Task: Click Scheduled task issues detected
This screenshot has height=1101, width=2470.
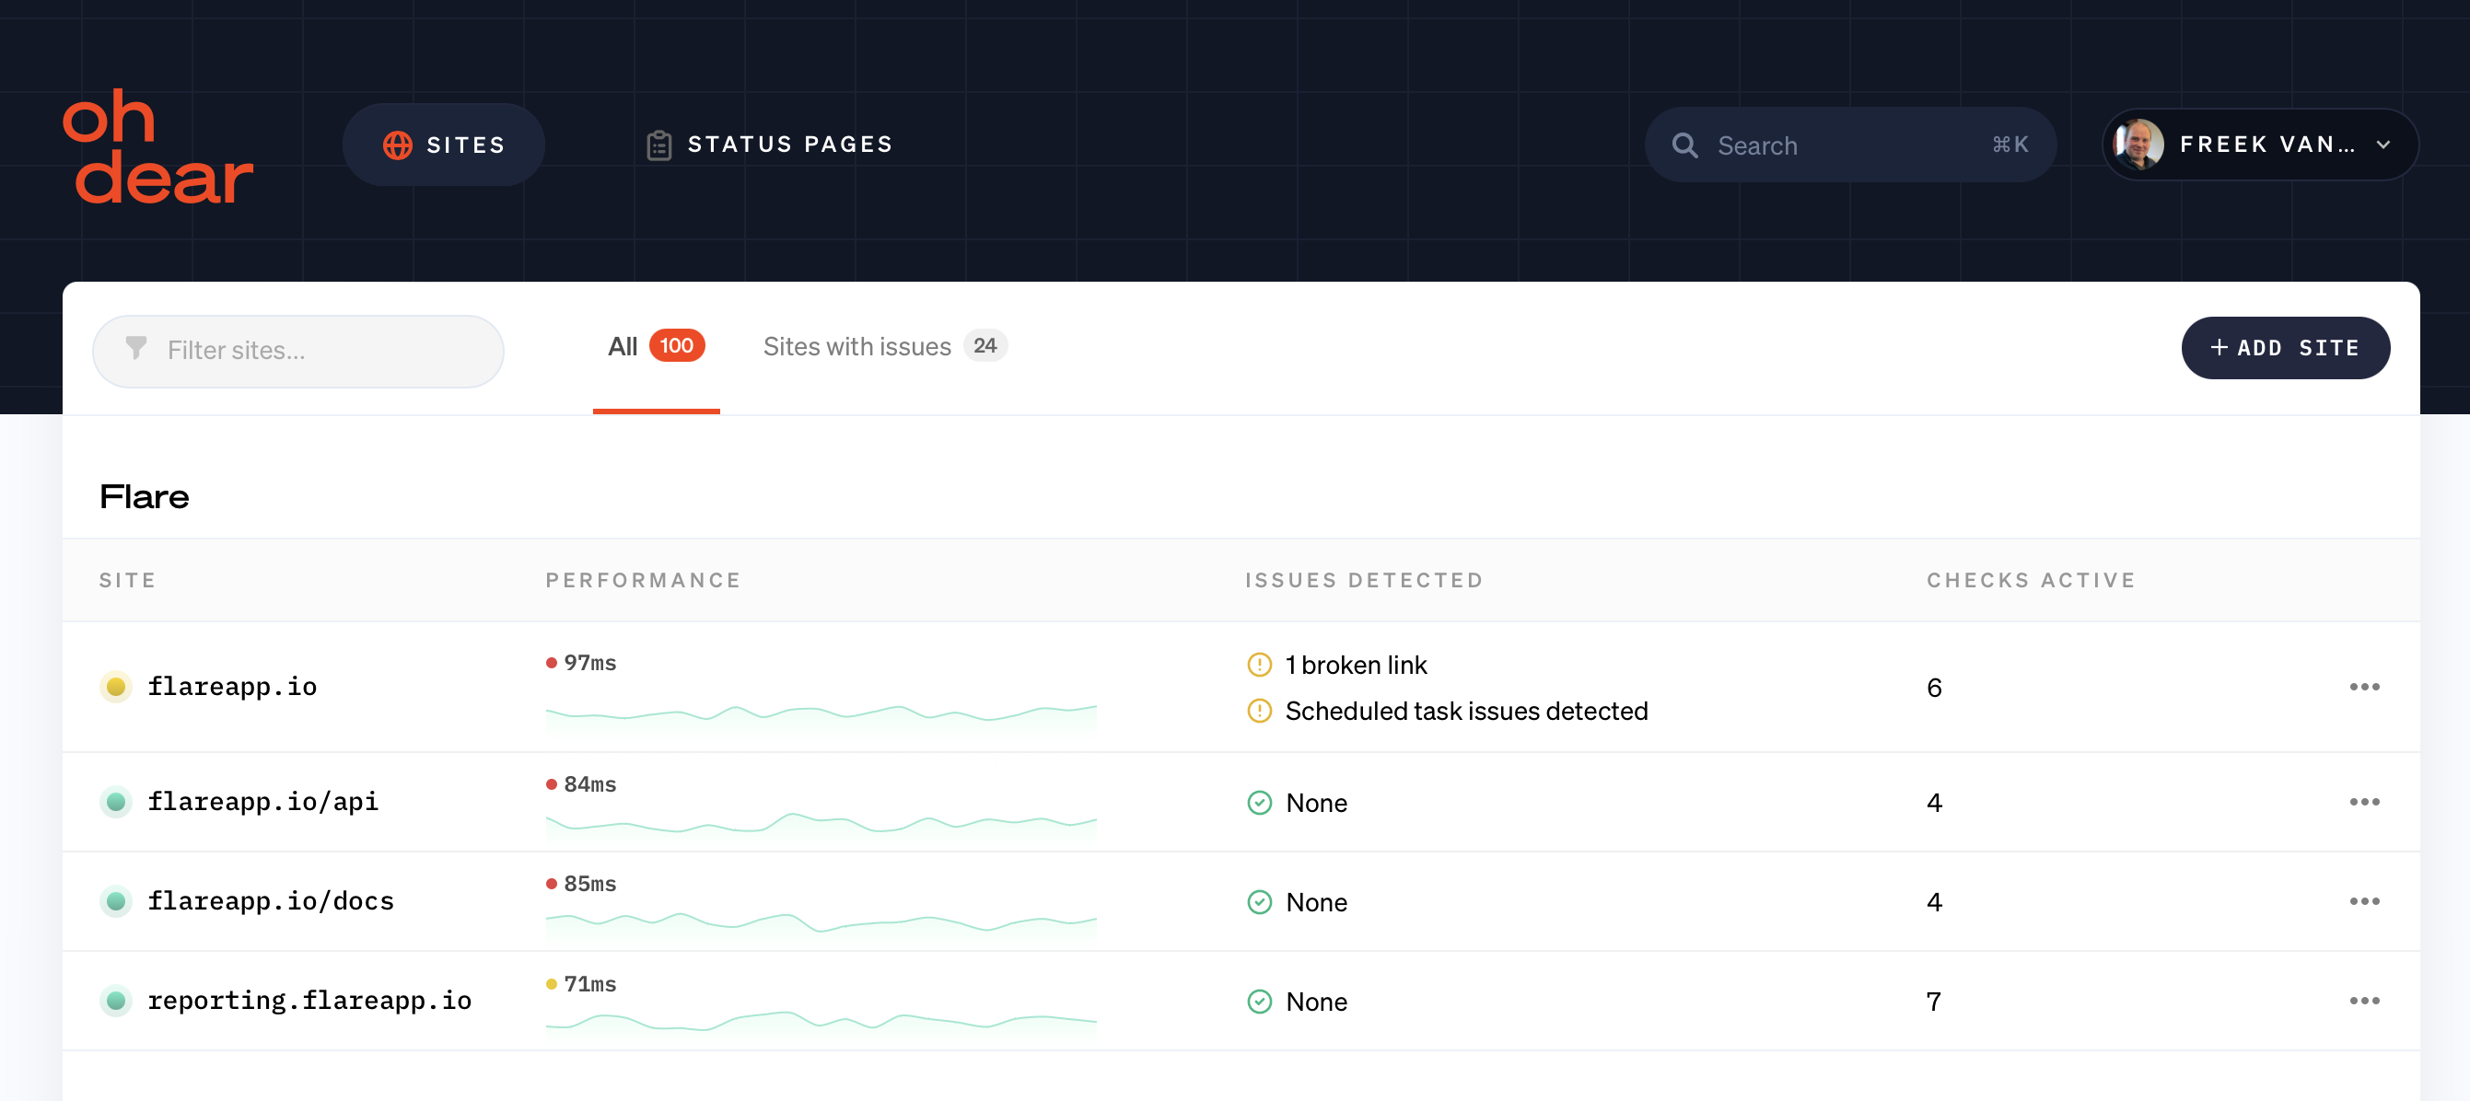Action: (1466, 710)
